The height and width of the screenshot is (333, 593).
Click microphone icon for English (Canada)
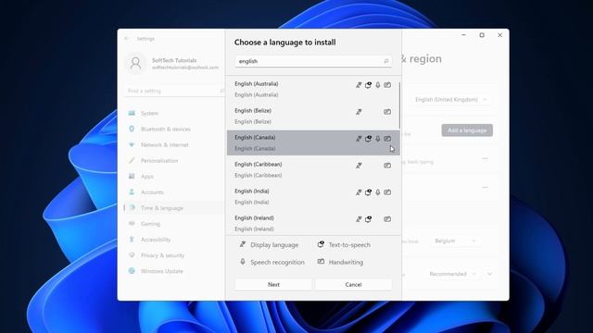pos(378,139)
